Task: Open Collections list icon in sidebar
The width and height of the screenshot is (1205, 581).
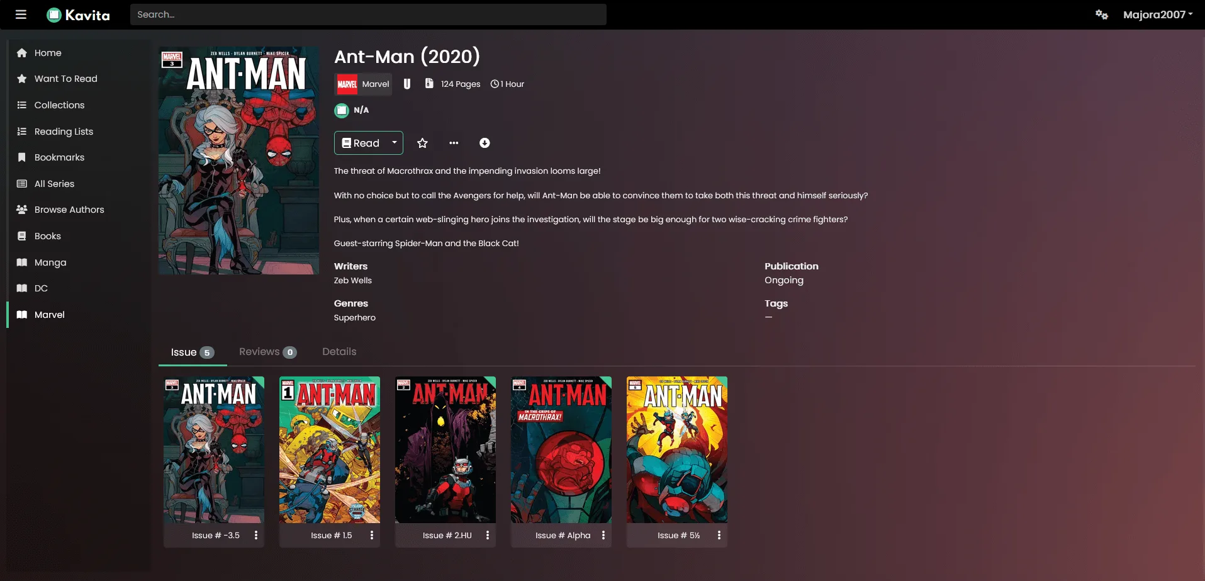Action: tap(22, 105)
